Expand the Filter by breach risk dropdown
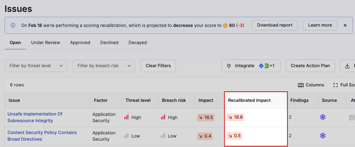The image size is (355, 147). tap(104, 66)
